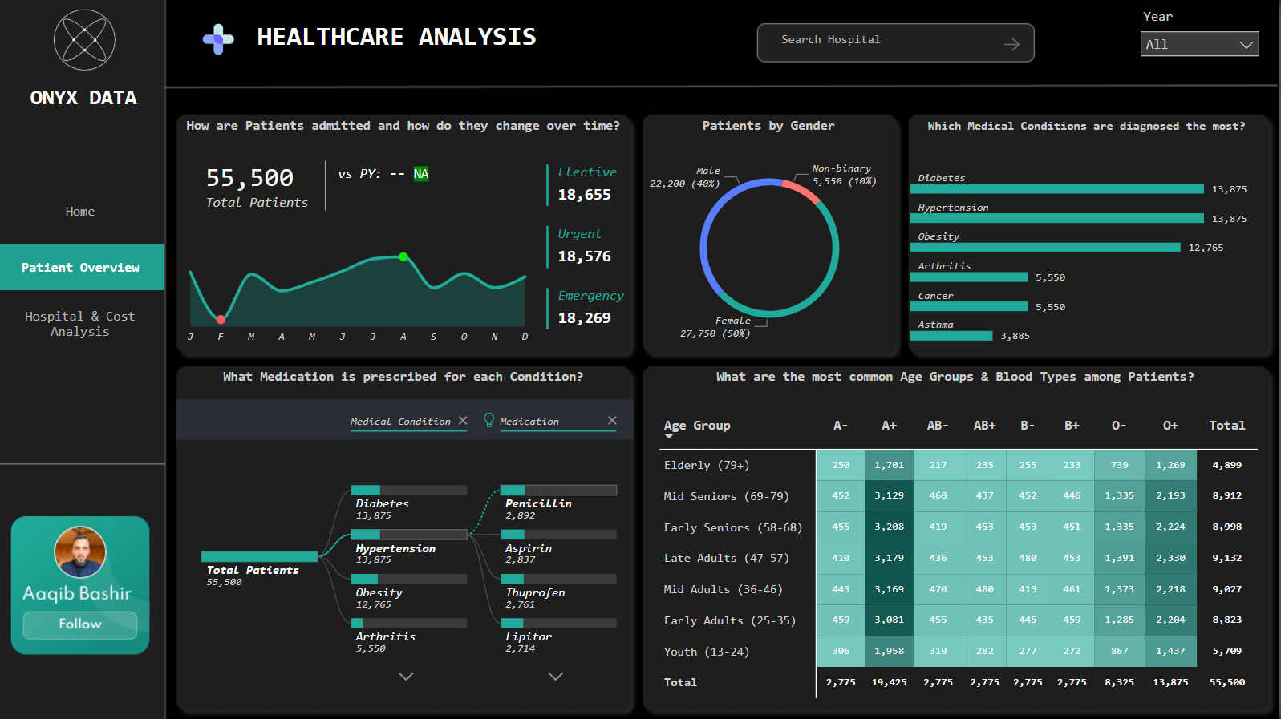Select Hypertension node in decomposition tree
Viewport: 1281px width, 719px height.
409,547
